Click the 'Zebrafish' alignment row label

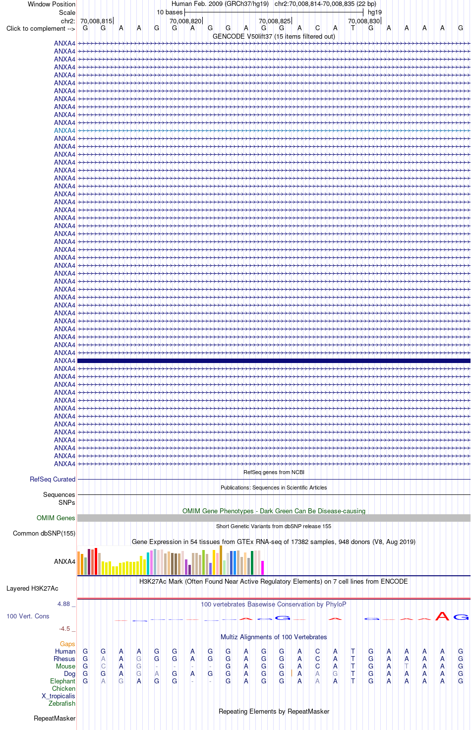coord(62,703)
